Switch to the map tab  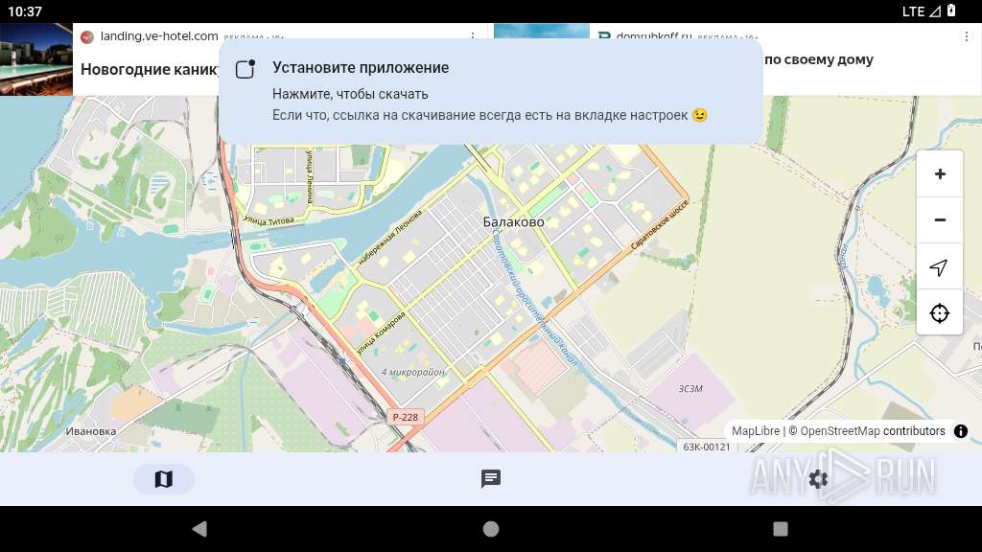(x=163, y=479)
